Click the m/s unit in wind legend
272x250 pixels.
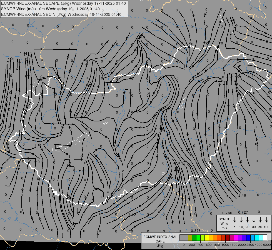click(224, 228)
